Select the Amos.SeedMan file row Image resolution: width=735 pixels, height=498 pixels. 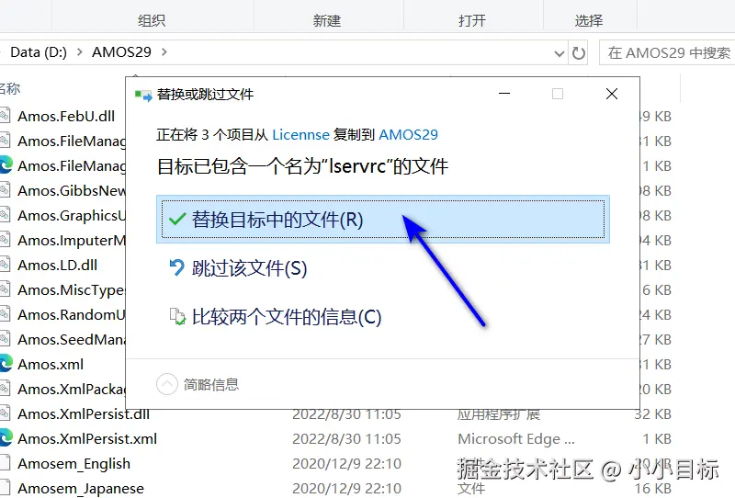[x=72, y=339]
